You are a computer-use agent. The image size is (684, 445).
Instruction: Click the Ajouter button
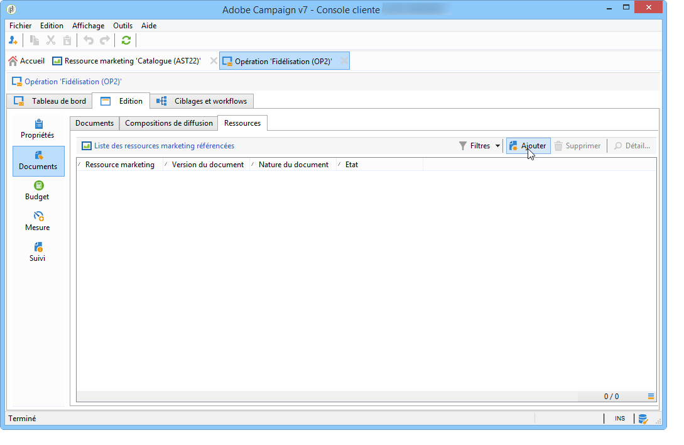click(x=528, y=146)
